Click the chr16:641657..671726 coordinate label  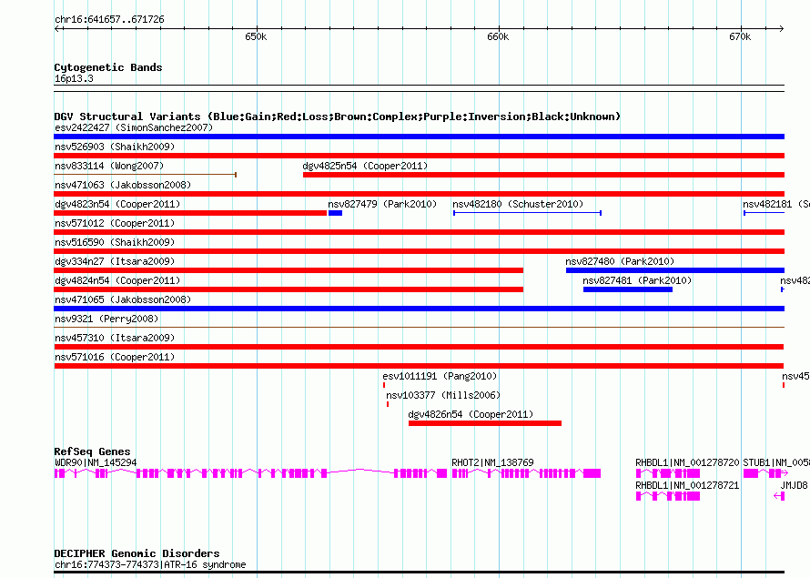(x=109, y=19)
